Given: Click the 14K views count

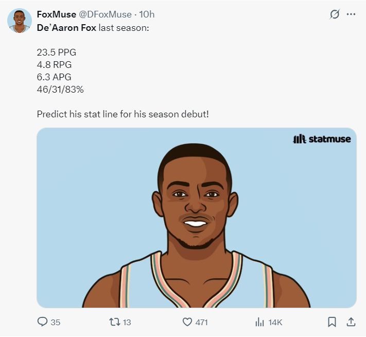Looking at the screenshot, I should point(275,323).
